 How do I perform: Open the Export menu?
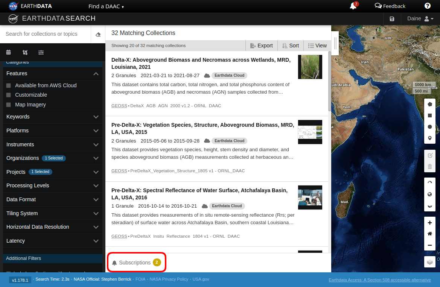(262, 46)
